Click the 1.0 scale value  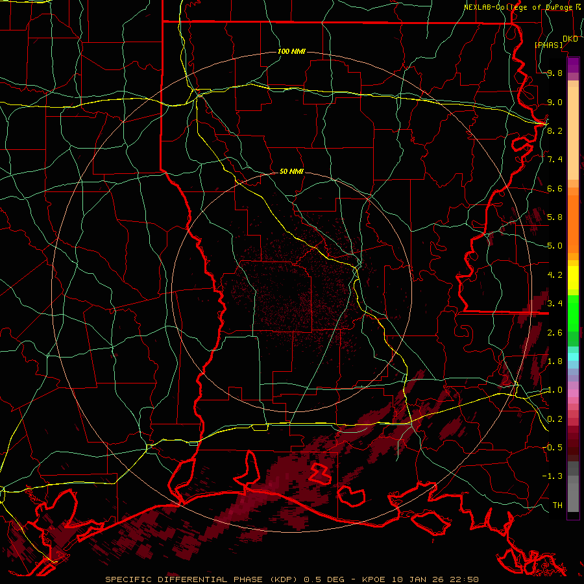pos(555,390)
